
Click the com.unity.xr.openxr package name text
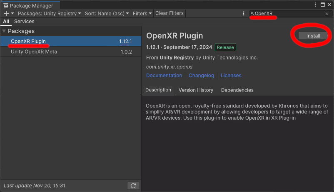point(169,67)
